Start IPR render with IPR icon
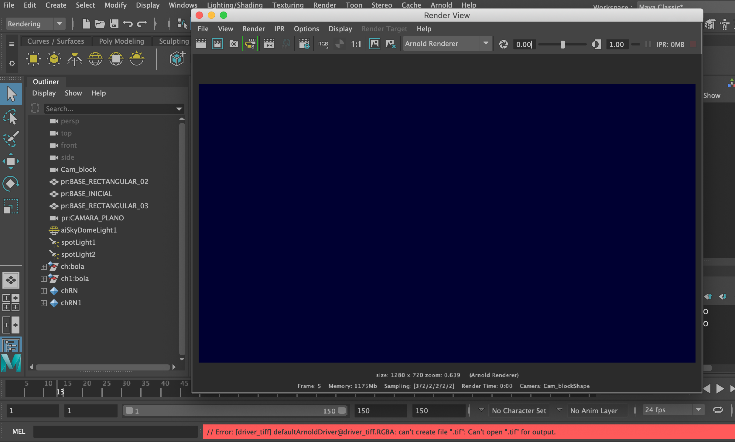This screenshot has height=442, width=735. pos(269,44)
